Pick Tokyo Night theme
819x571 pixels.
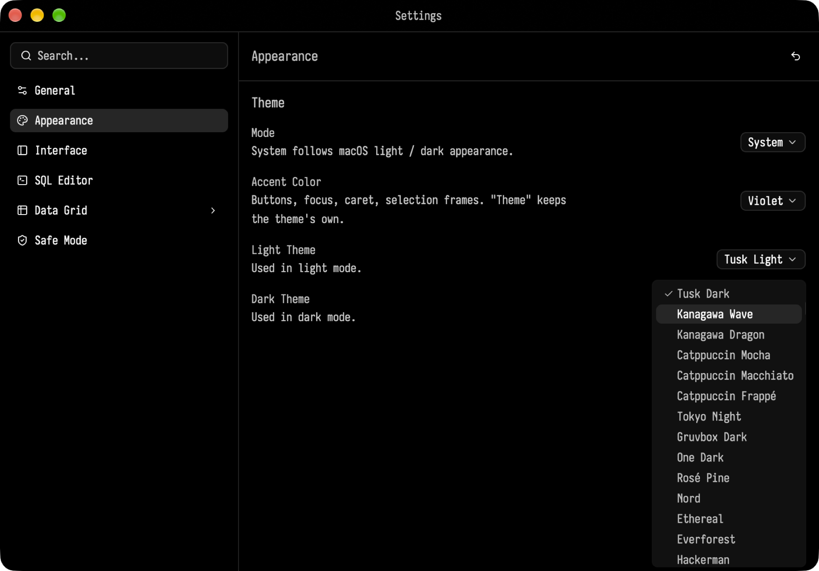(729, 417)
